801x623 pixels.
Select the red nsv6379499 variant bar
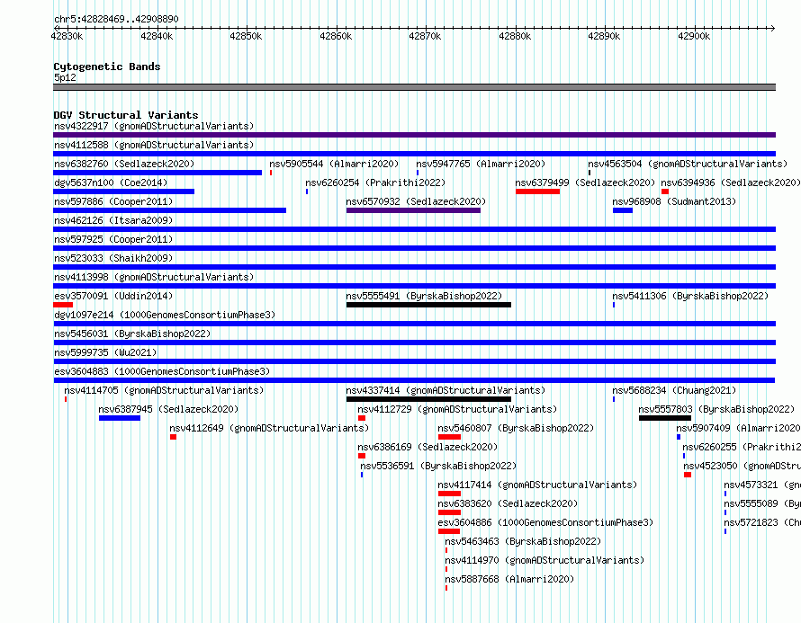[537, 191]
